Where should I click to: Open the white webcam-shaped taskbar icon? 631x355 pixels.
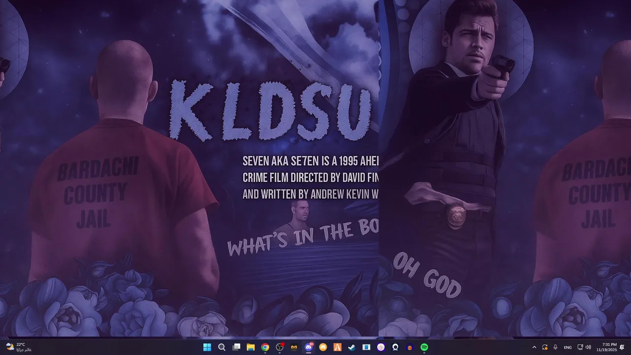pos(395,347)
